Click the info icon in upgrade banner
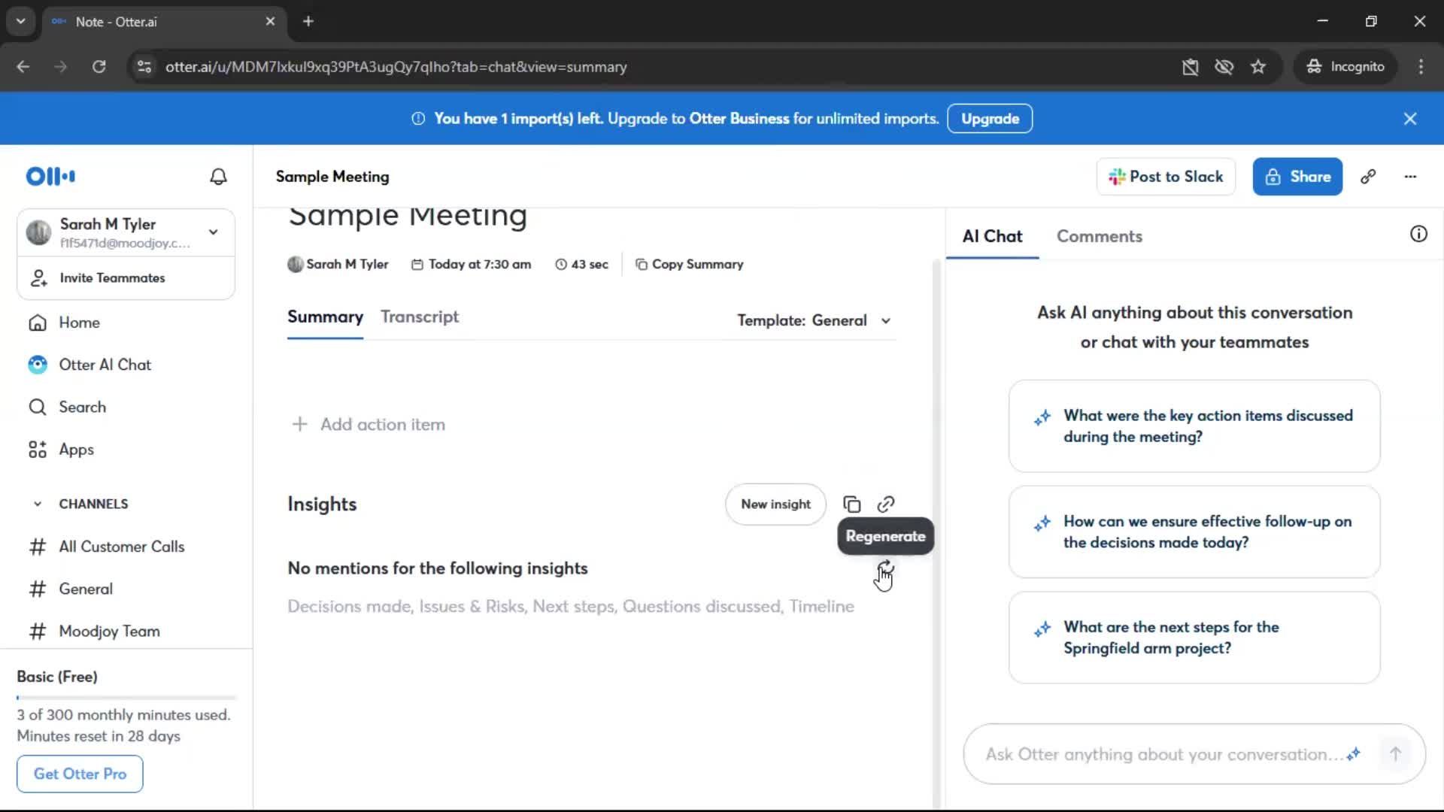The image size is (1444, 812). 418,119
